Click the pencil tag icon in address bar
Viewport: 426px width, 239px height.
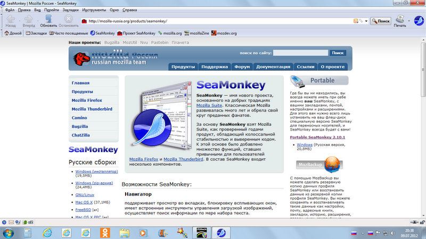361,21
